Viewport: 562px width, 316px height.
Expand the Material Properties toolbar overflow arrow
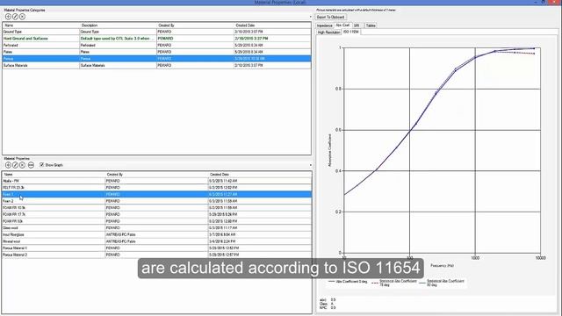coord(310,165)
